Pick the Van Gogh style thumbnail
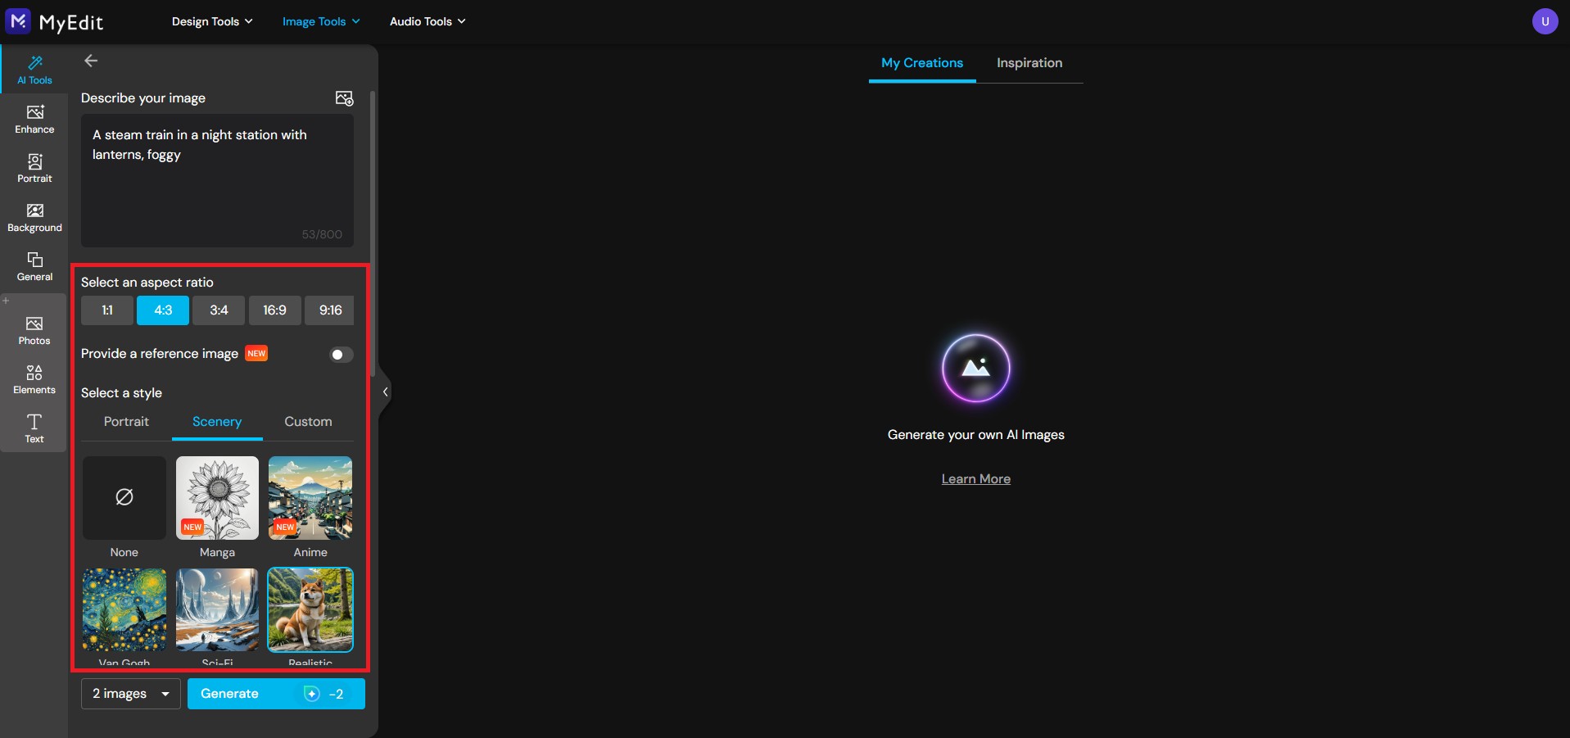The width and height of the screenshot is (1570, 738). 124,610
